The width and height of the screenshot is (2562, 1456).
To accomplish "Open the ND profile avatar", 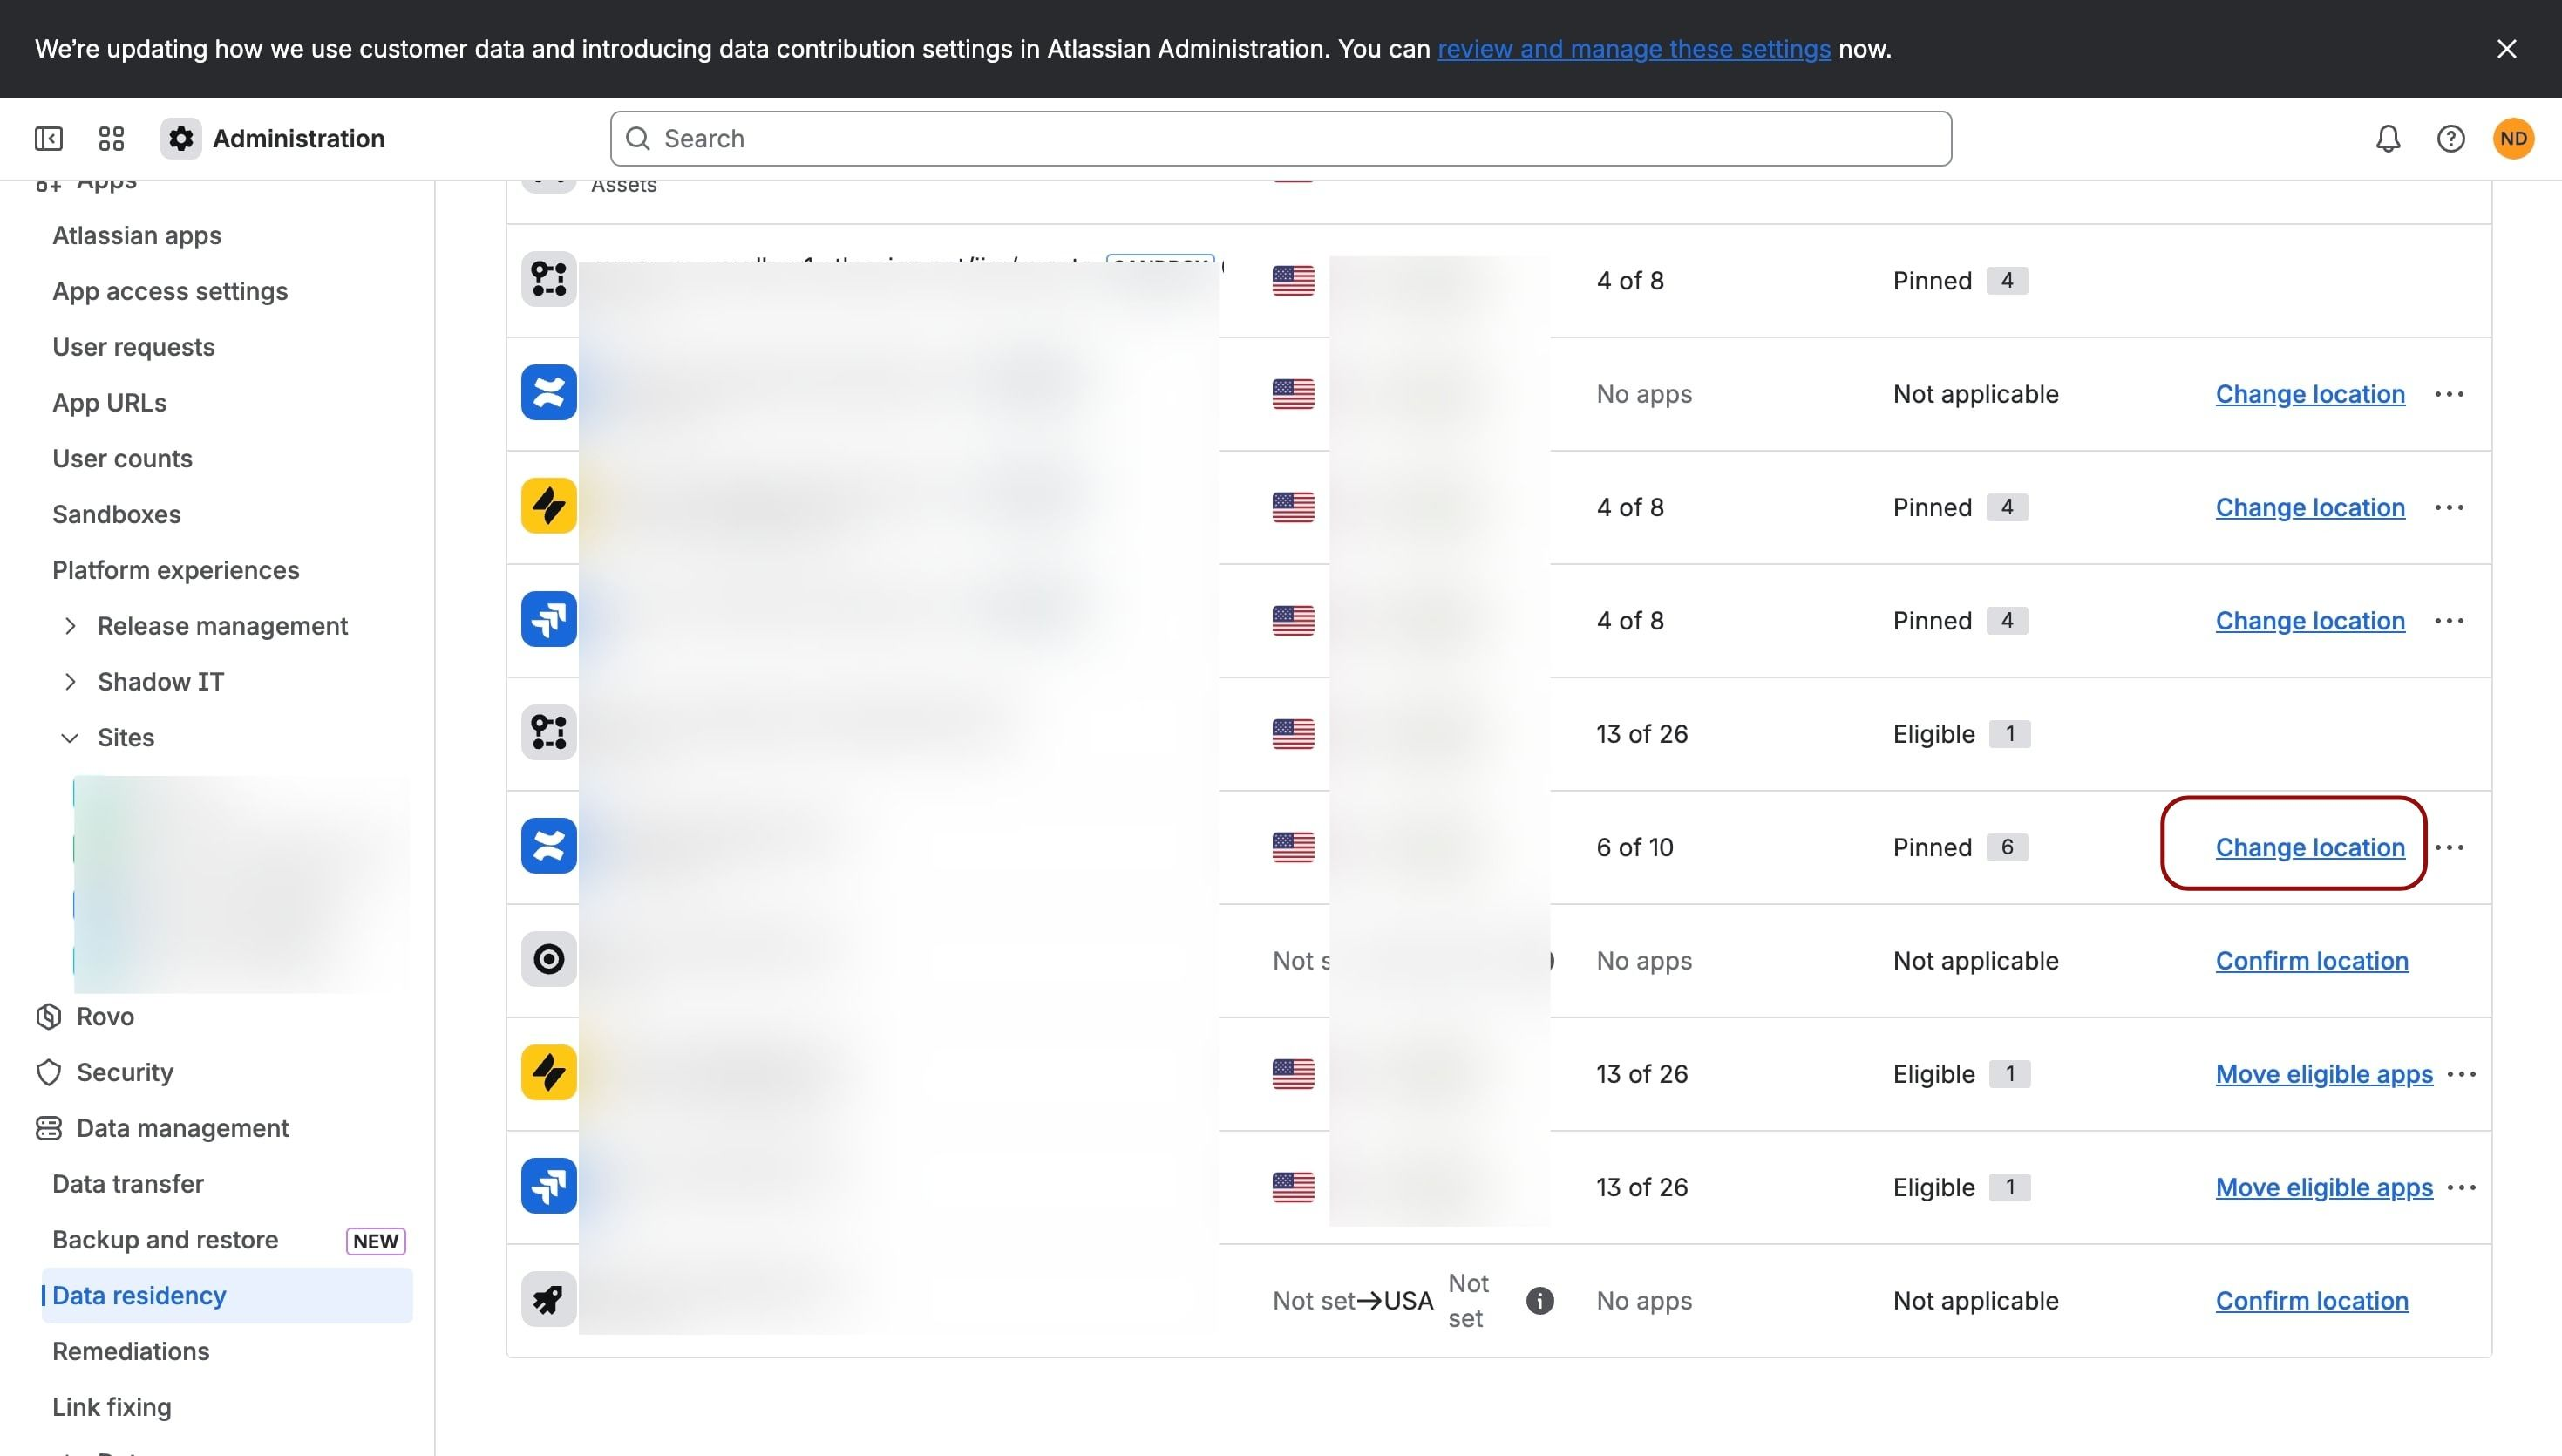I will click(x=2513, y=138).
